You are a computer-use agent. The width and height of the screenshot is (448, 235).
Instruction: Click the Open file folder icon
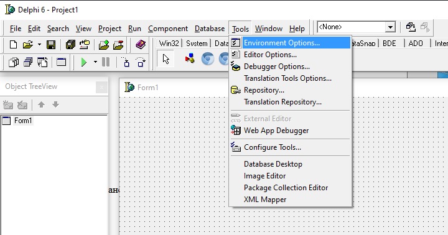click(28, 45)
